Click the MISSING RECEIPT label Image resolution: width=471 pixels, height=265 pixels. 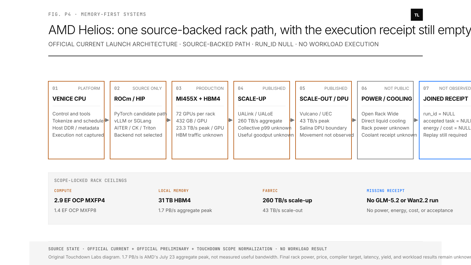tap(386, 191)
